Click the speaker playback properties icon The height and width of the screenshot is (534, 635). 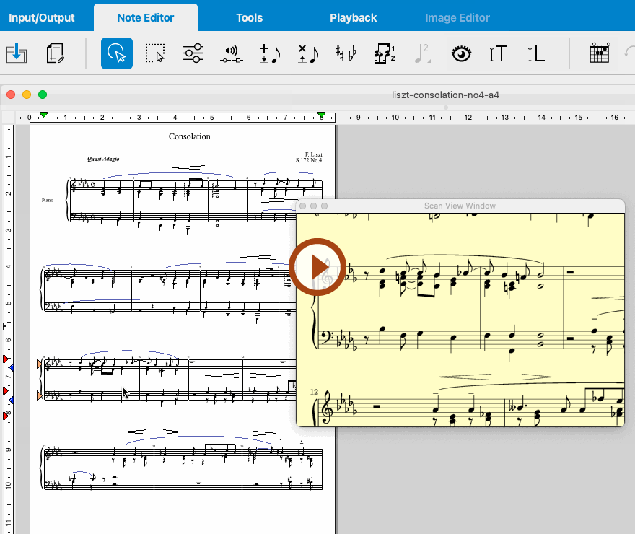click(232, 54)
